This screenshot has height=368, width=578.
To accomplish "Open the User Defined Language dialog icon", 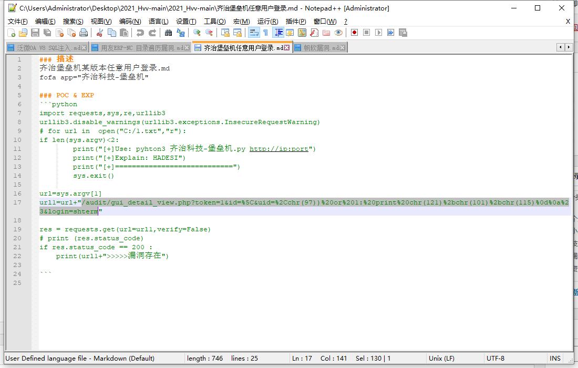I will pyautogui.click(x=290, y=33).
